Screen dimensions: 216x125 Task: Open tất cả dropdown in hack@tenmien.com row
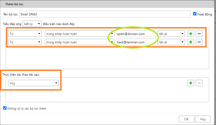click(x=171, y=42)
